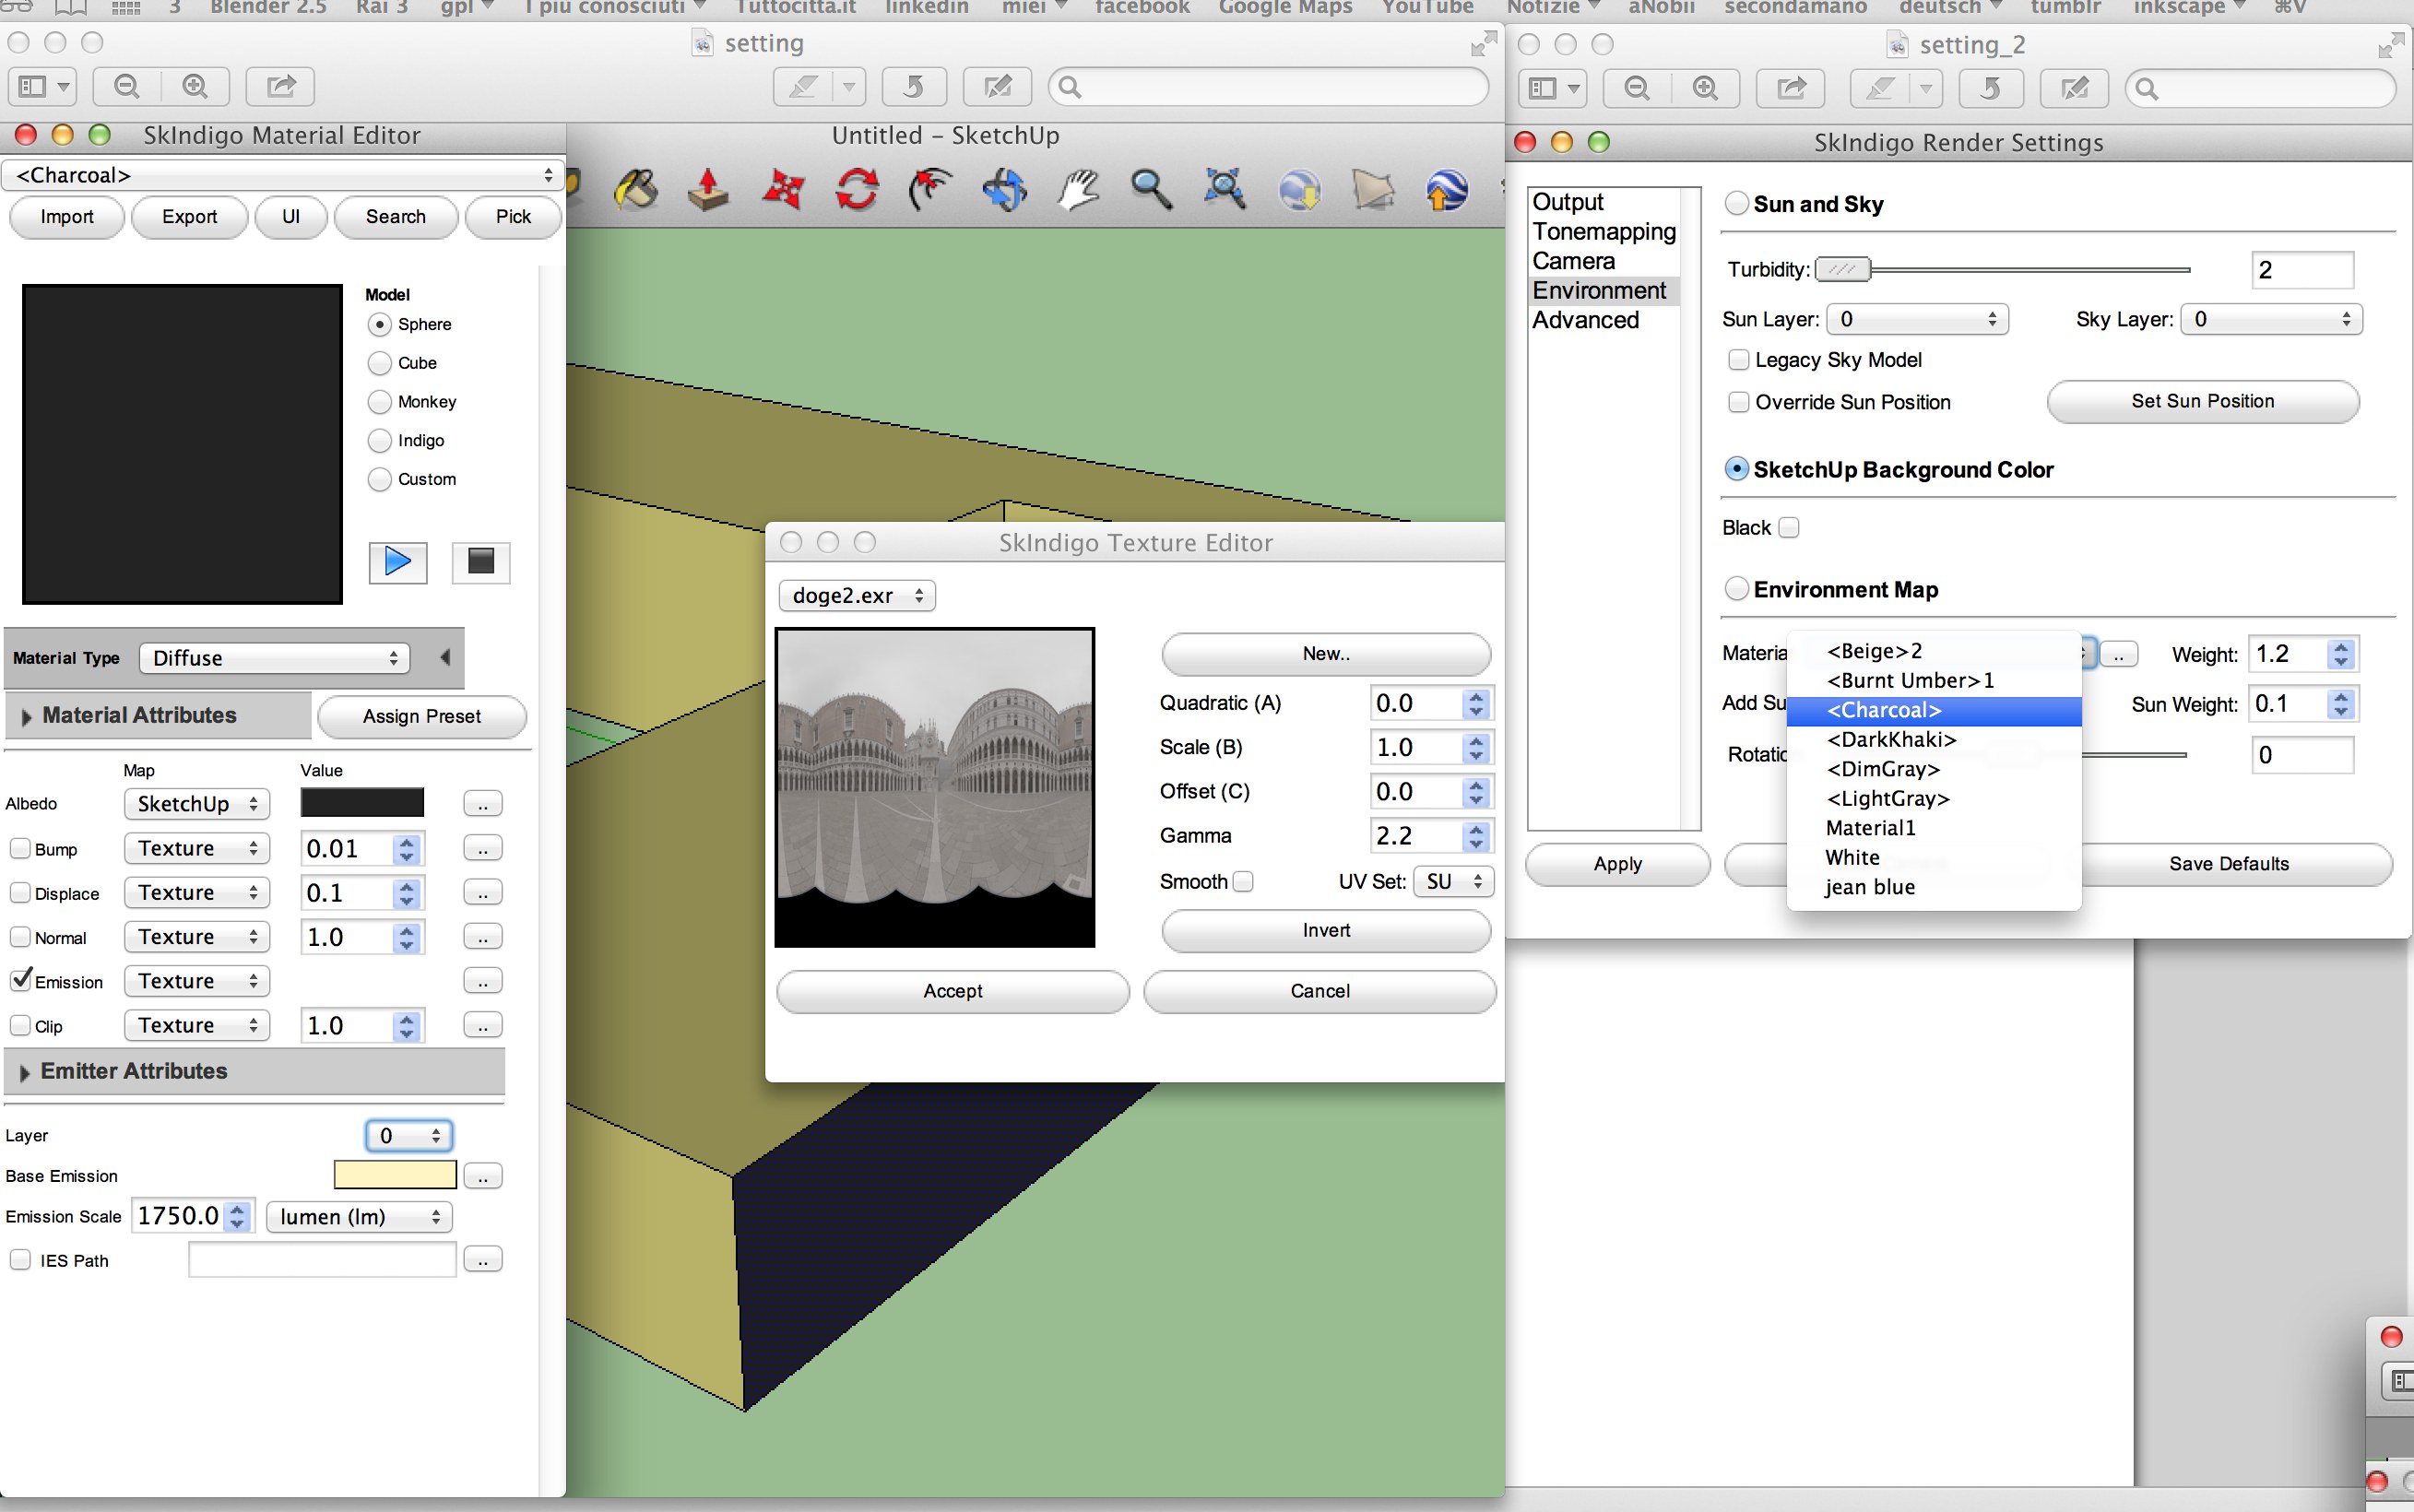Start preview render with play button
Viewport: 2414px width, 1512px height.
[398, 562]
